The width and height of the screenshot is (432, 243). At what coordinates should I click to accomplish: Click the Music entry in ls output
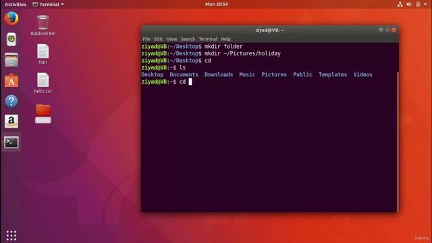pos(247,75)
